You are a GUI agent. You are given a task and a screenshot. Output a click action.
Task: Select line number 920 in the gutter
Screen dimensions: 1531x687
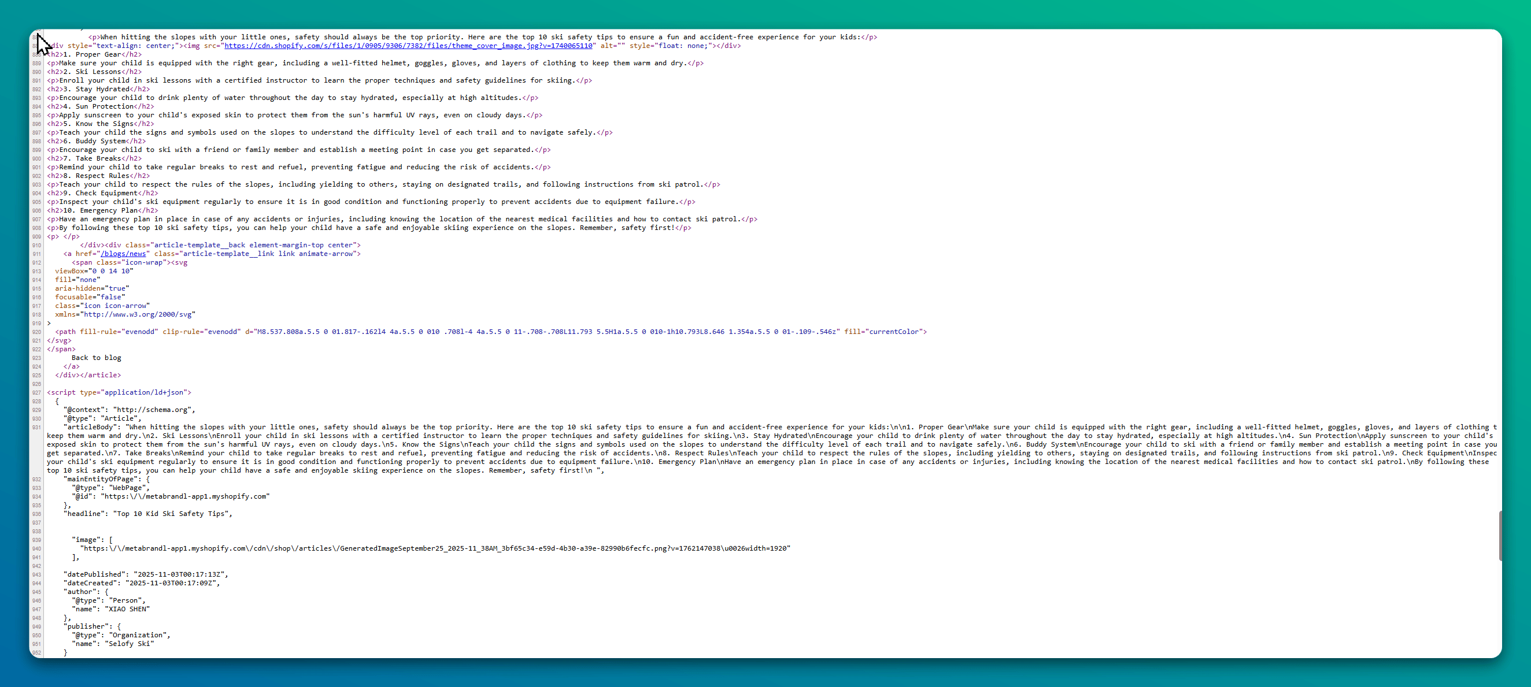38,331
